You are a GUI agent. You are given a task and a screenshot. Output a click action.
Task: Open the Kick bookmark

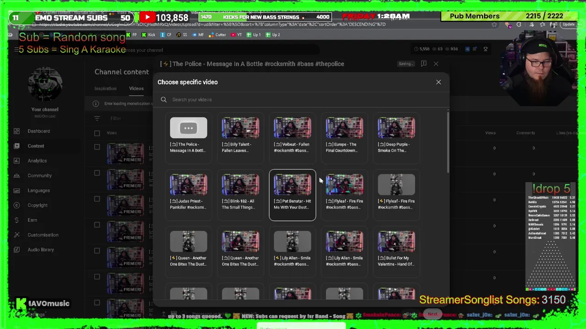tap(148, 35)
